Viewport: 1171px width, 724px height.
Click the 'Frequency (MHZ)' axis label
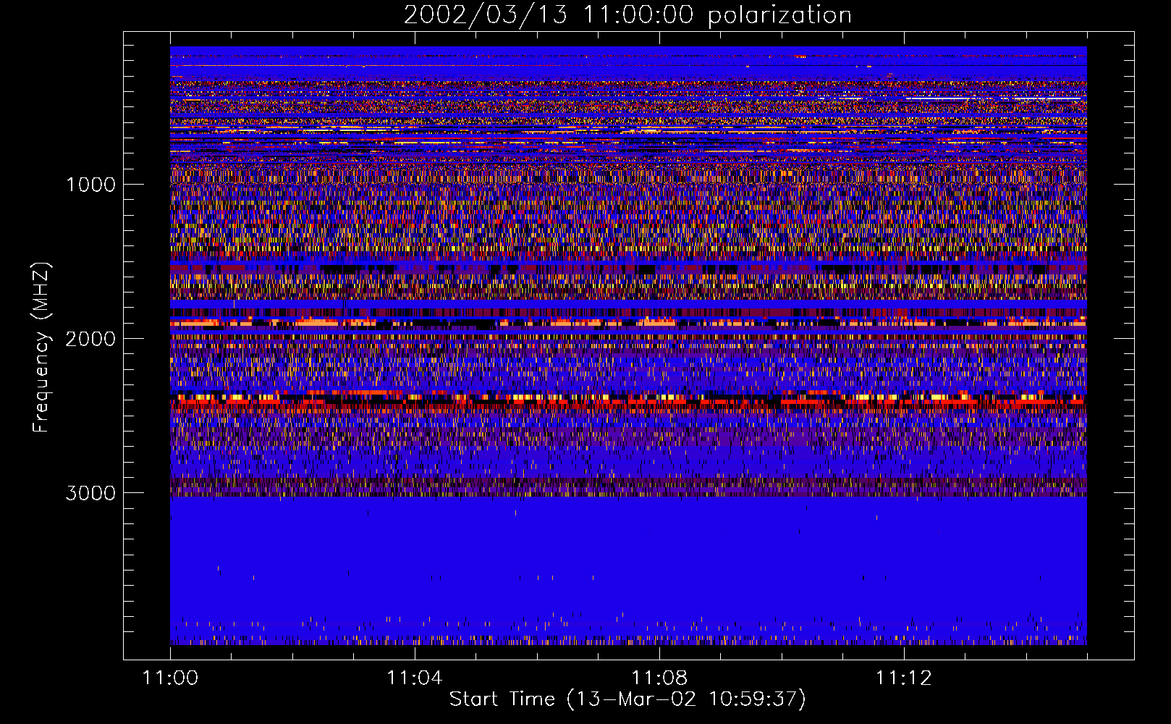(x=41, y=348)
